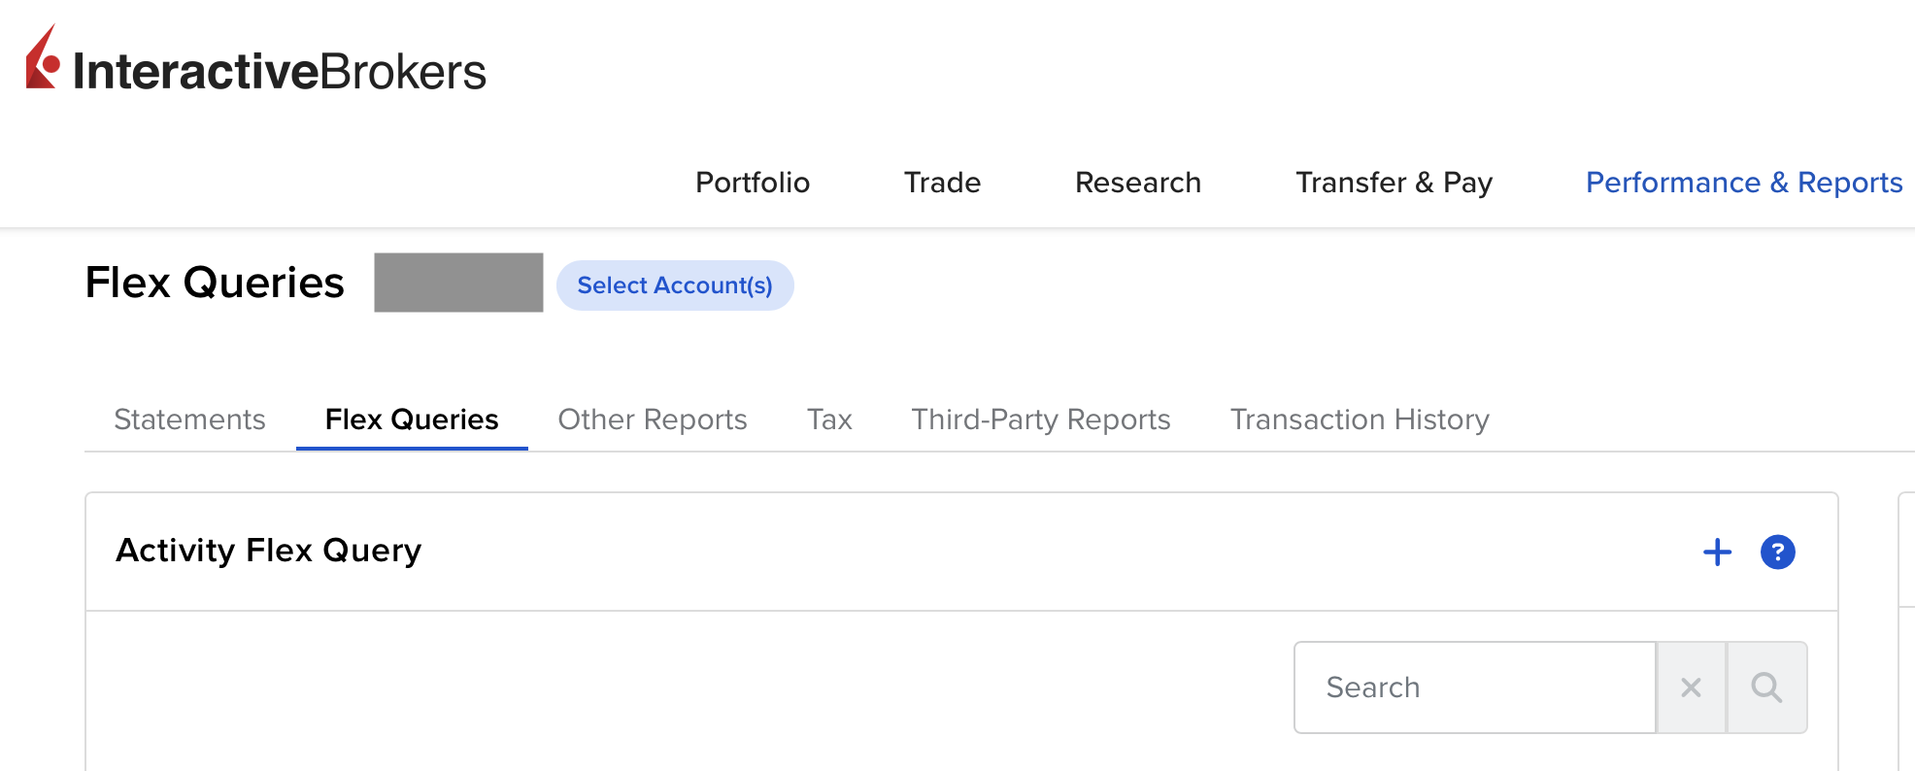Click the Interactive Brokers logo
Screen dimensions: 1915x771
pyautogui.click(x=255, y=60)
